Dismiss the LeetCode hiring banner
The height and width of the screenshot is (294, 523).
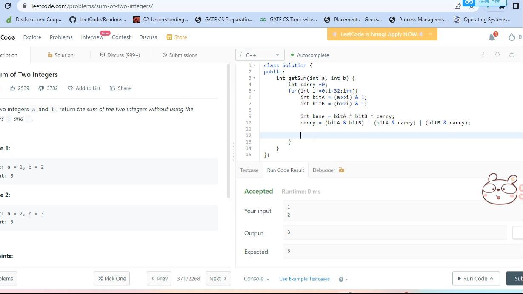[x=430, y=34]
